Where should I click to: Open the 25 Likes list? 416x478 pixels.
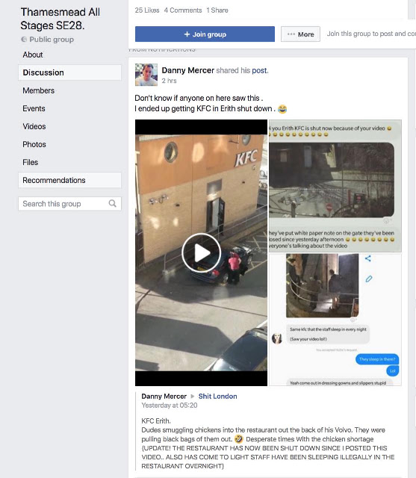tap(147, 10)
